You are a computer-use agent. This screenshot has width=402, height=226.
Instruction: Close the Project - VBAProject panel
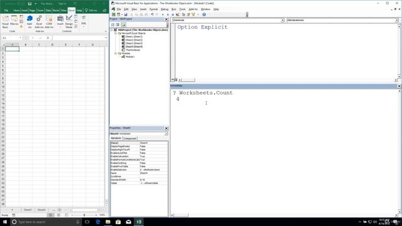click(x=166, y=19)
